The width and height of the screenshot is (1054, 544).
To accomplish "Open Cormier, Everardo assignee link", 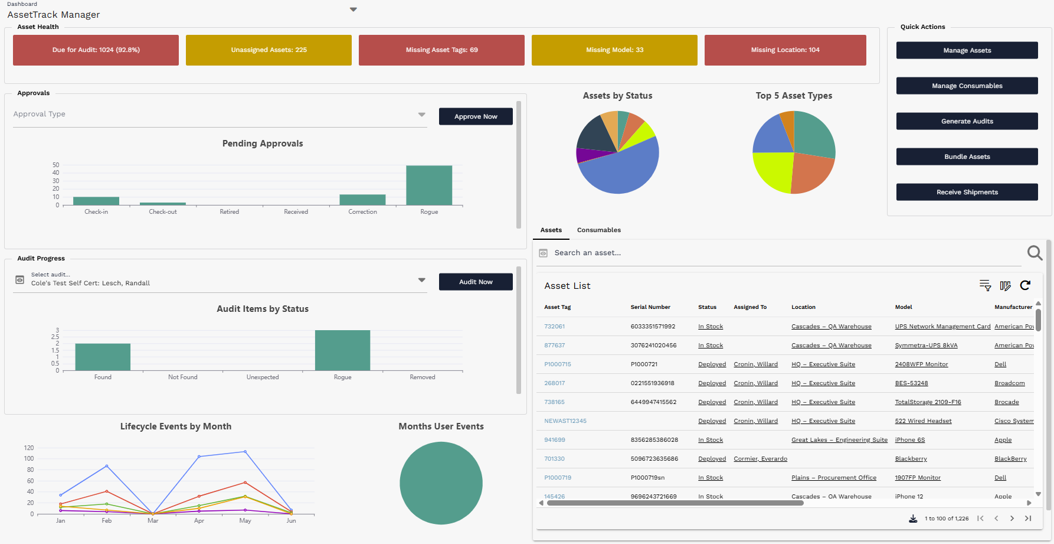I will tap(760, 459).
